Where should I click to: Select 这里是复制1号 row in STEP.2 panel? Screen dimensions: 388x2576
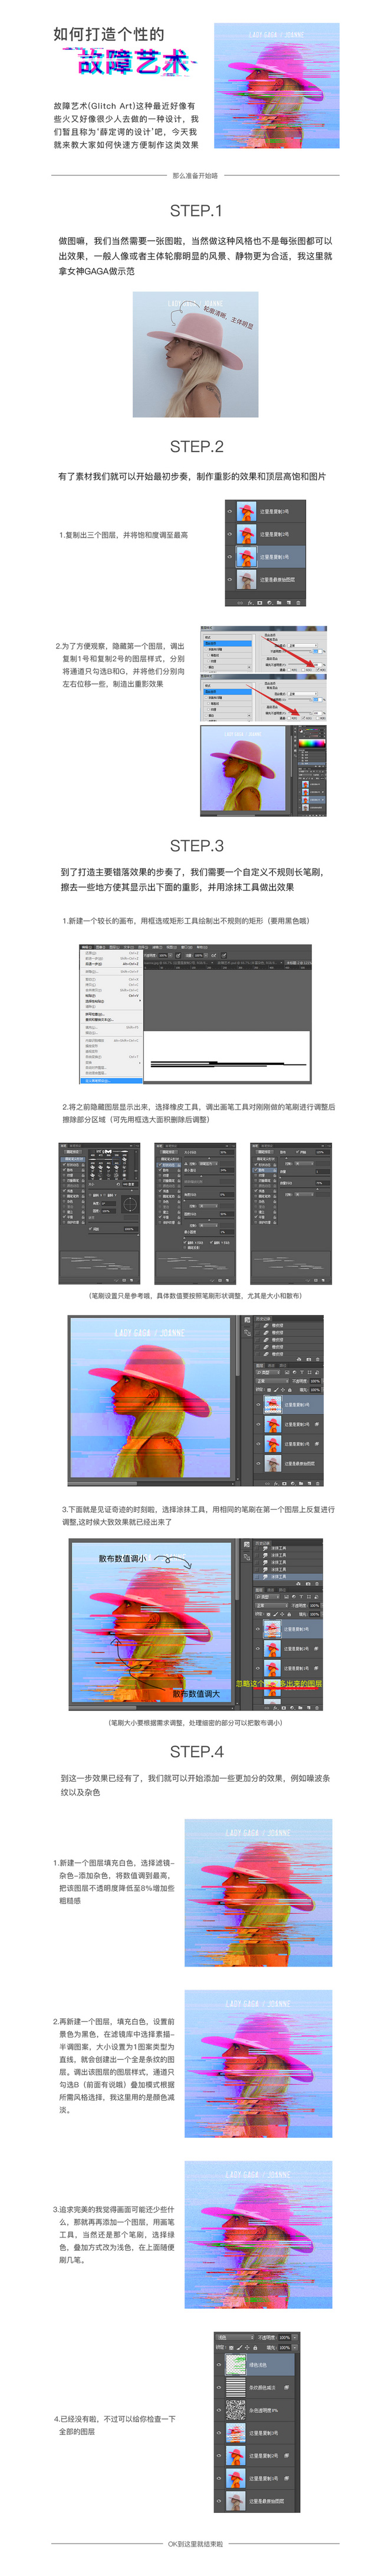point(266,557)
